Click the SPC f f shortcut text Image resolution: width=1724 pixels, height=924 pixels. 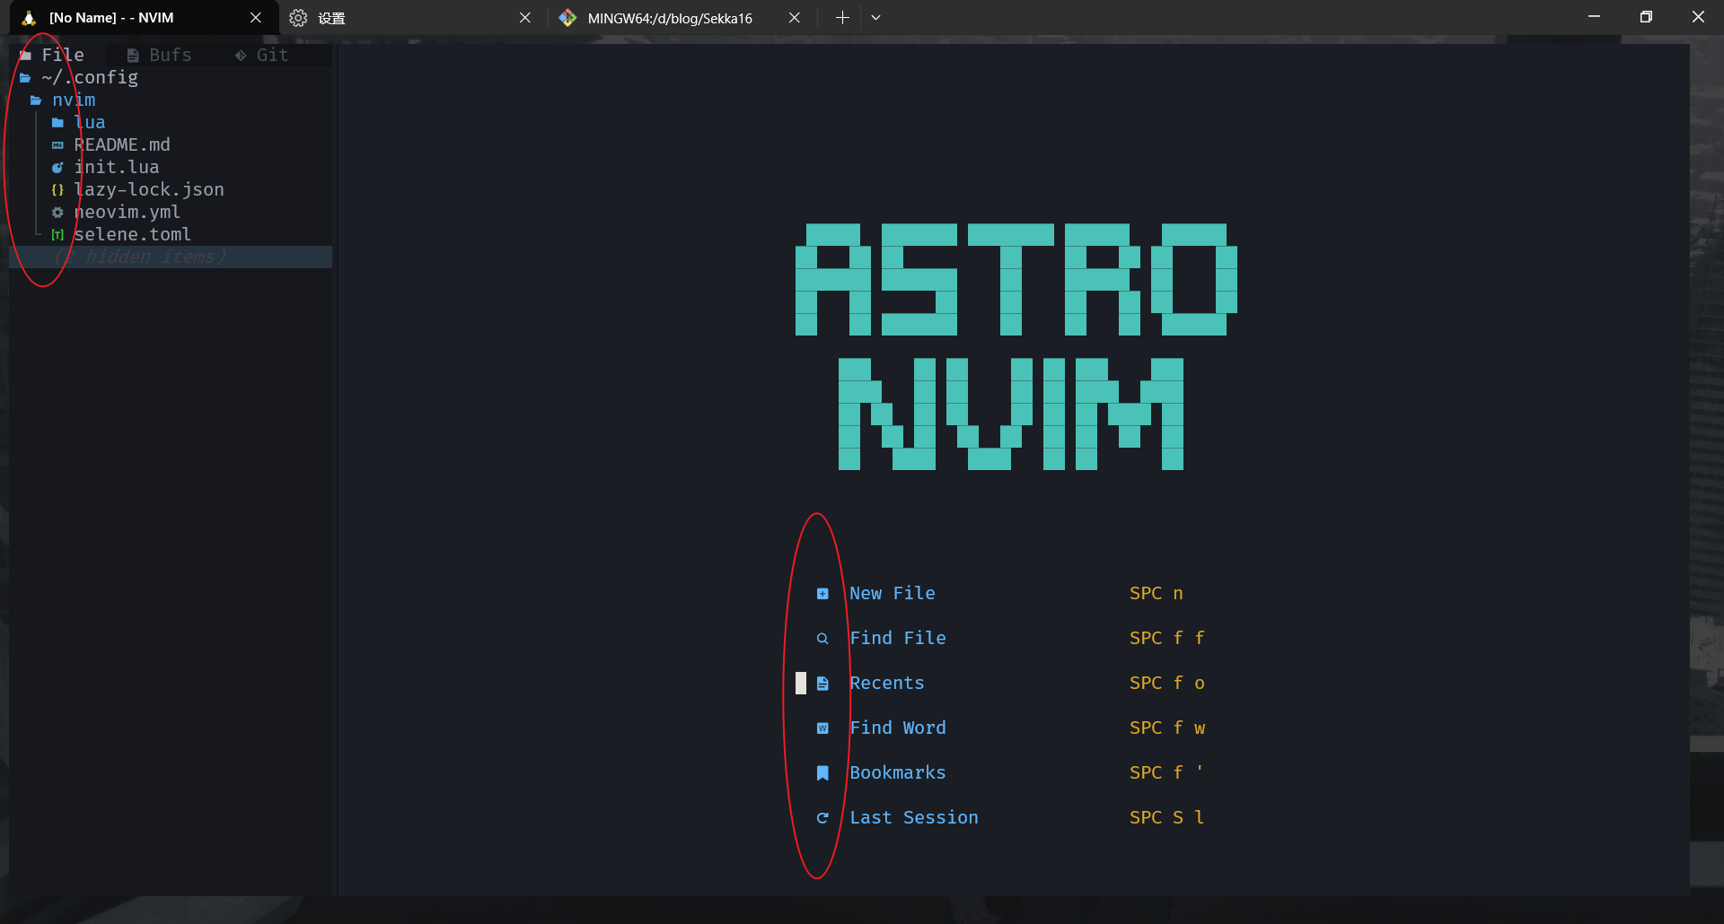coord(1167,639)
